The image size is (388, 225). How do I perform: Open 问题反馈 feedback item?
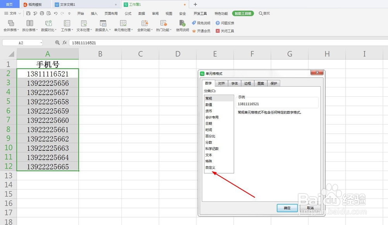(225, 23)
